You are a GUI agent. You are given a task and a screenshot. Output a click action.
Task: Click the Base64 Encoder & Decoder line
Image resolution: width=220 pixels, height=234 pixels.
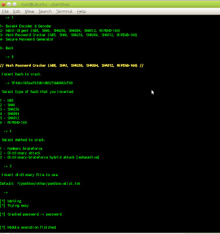(x=26, y=26)
